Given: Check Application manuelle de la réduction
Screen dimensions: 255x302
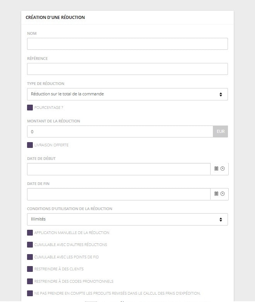Looking at the screenshot, I should (30, 233).
